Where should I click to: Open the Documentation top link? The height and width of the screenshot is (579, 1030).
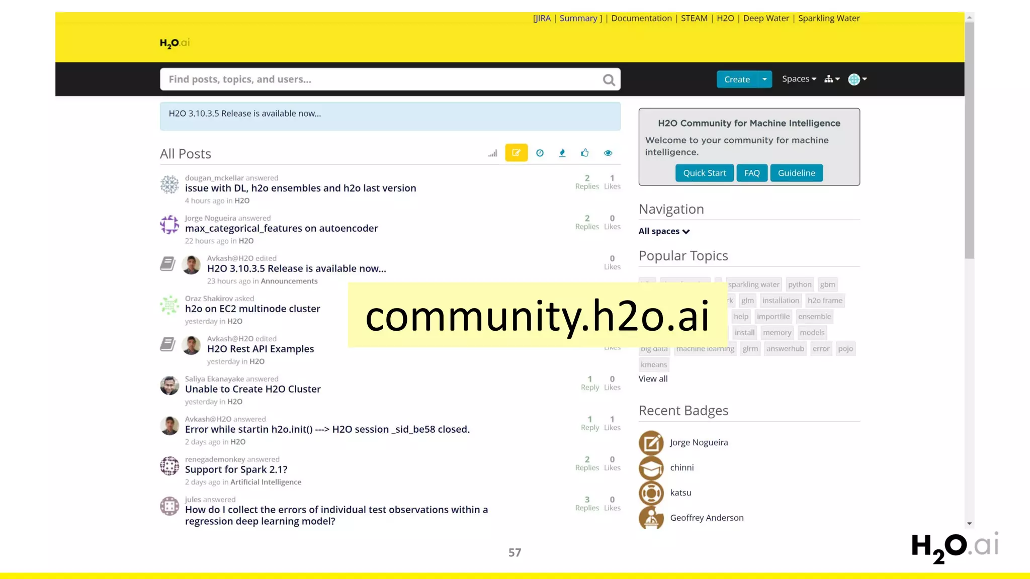coord(641,18)
